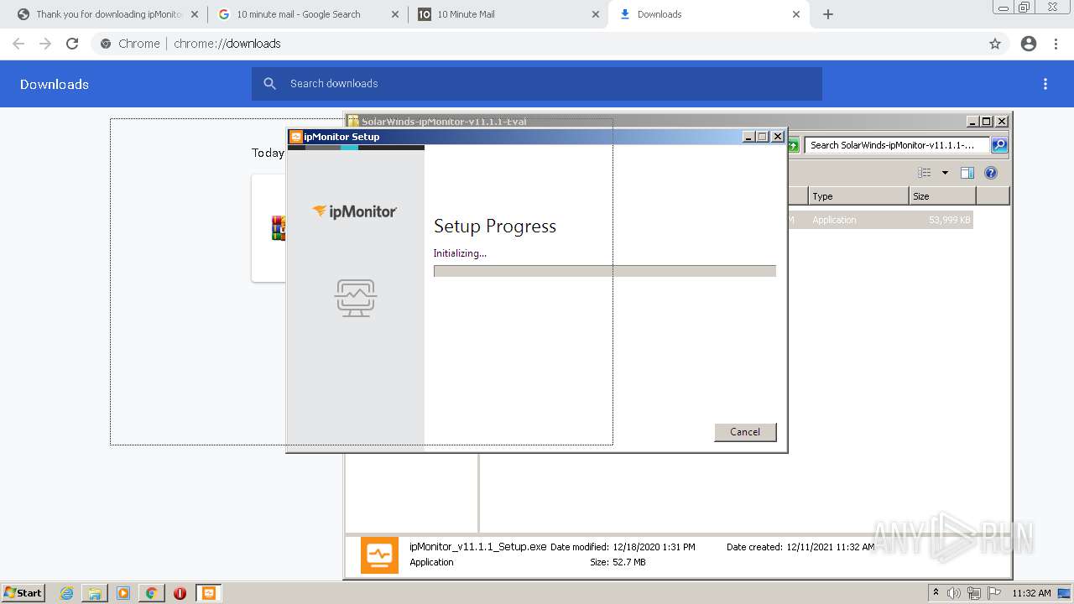Screen dimensions: 1074x604
Task: Open a new Chrome tab
Action: pos(828,14)
